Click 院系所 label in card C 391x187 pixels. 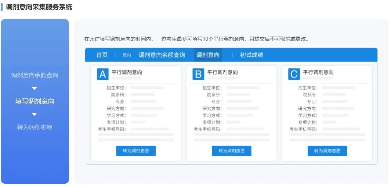(310, 95)
